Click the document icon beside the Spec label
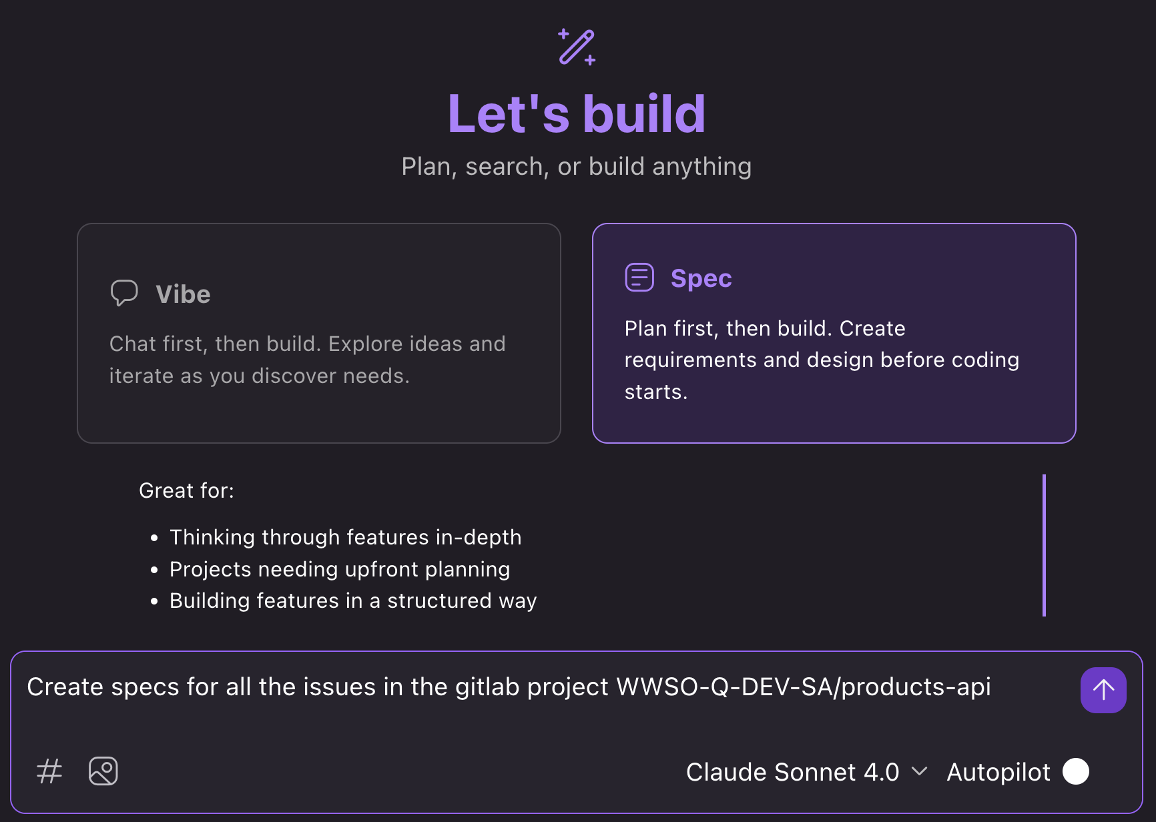Viewport: 1156px width, 822px height. point(639,278)
